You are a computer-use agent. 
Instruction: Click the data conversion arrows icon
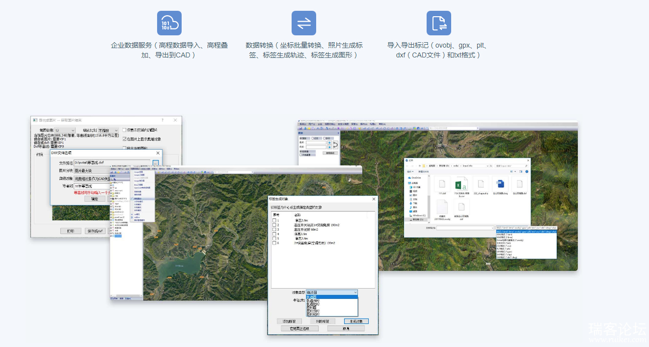[x=304, y=23]
